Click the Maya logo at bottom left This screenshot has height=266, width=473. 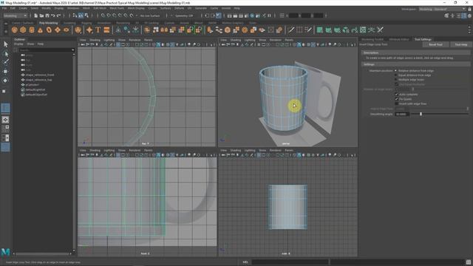5,252
